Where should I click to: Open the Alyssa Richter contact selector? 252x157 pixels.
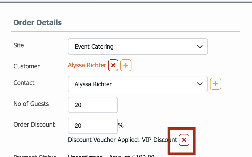pos(138,84)
